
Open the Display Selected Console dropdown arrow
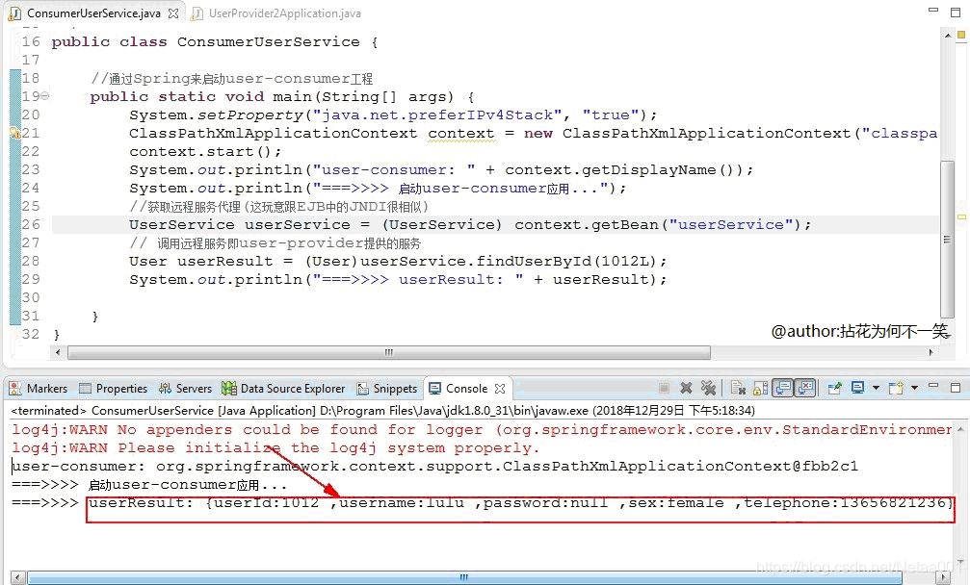[876, 388]
